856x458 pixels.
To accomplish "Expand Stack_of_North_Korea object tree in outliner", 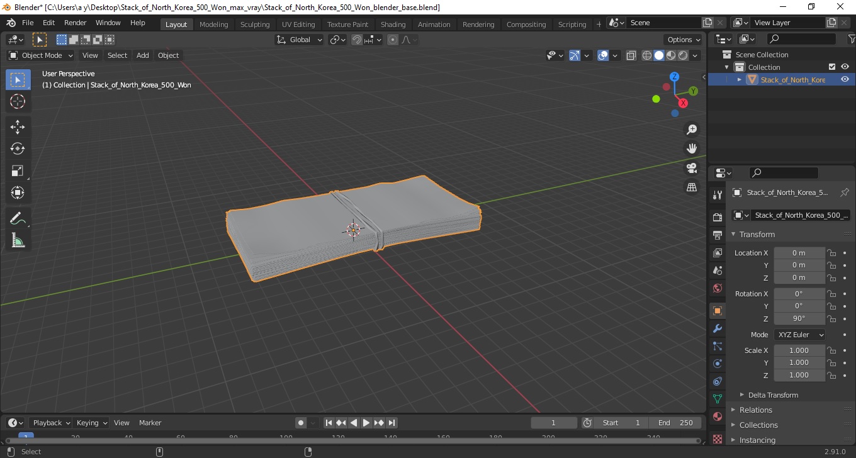I will tap(740, 79).
